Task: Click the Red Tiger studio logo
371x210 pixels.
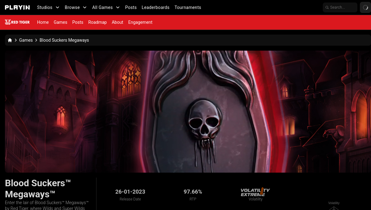Action: [17, 22]
